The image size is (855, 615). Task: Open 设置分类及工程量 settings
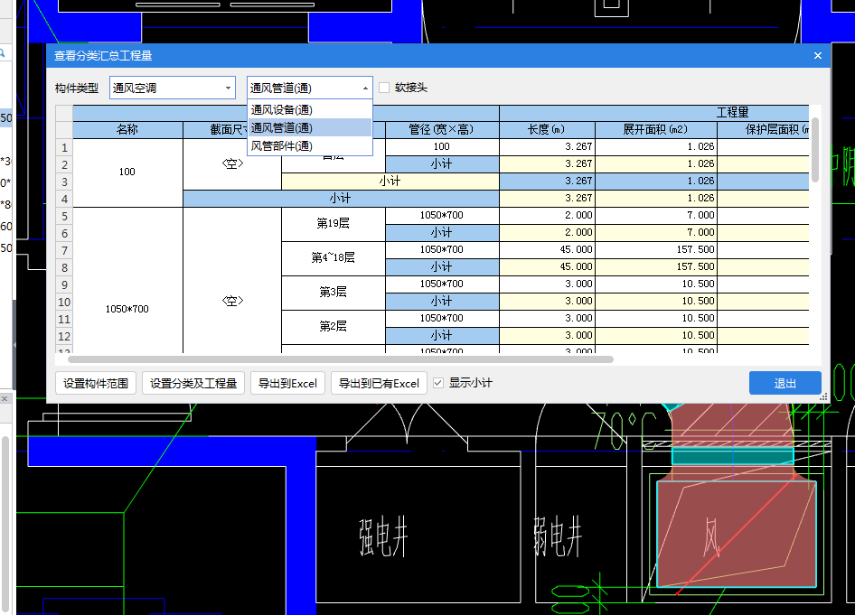tap(193, 384)
